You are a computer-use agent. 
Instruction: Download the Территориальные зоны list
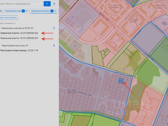[x=54, y=45]
